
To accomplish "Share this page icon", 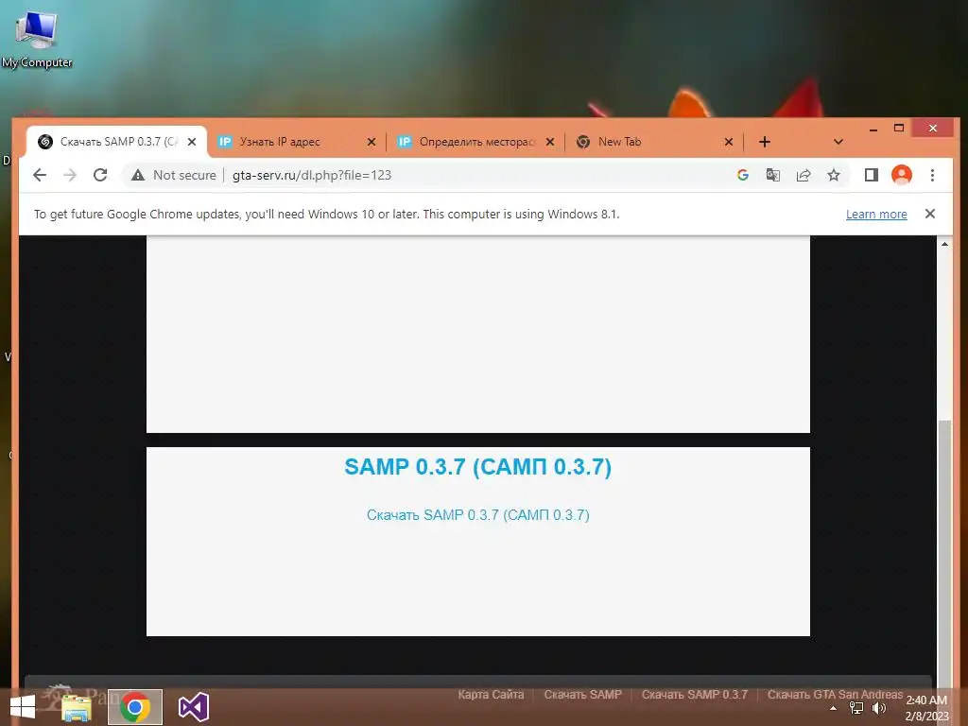I will click(x=804, y=175).
